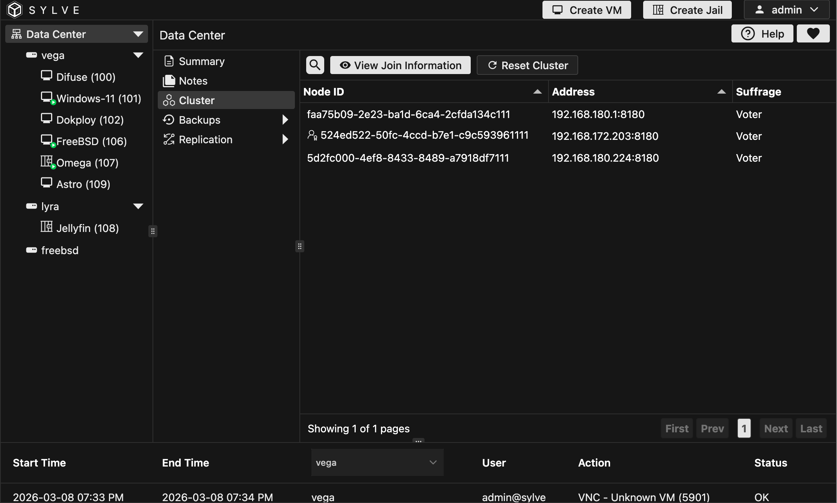Screen dimensions: 837x503
Task: Grab the sidebar resize handle
Action: pos(153,231)
